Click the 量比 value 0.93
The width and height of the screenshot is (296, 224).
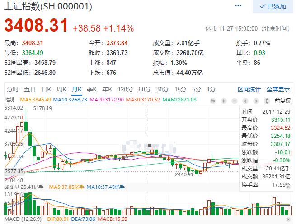coord(259,53)
